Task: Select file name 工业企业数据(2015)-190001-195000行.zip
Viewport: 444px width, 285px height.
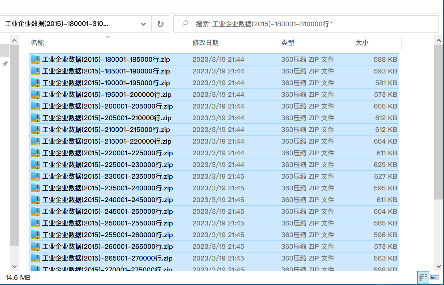Action: [106, 83]
